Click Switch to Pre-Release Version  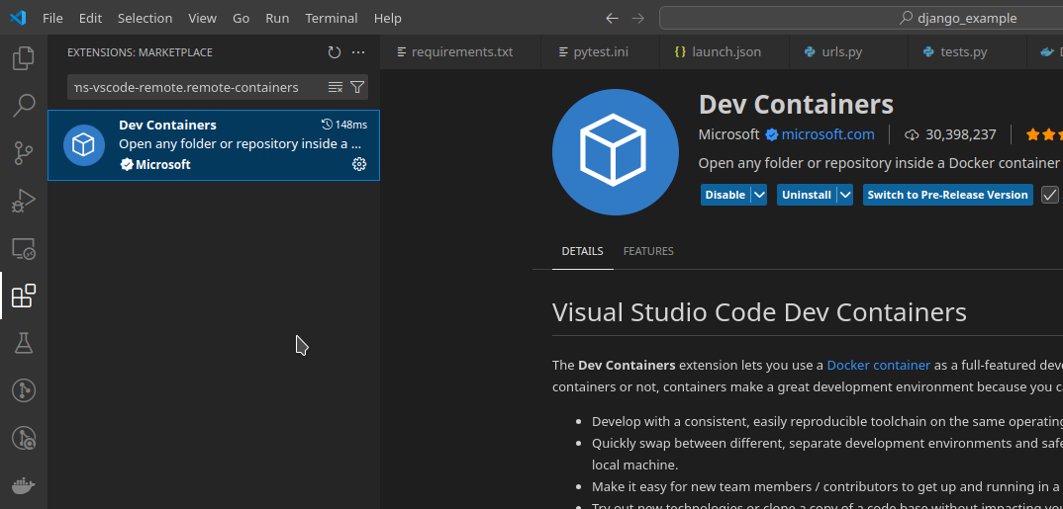point(948,195)
